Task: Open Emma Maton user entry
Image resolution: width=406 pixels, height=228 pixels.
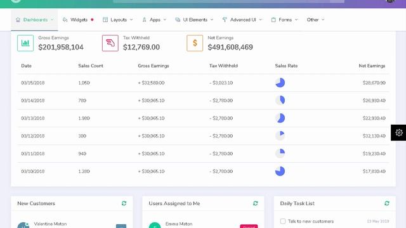Action: (x=179, y=224)
